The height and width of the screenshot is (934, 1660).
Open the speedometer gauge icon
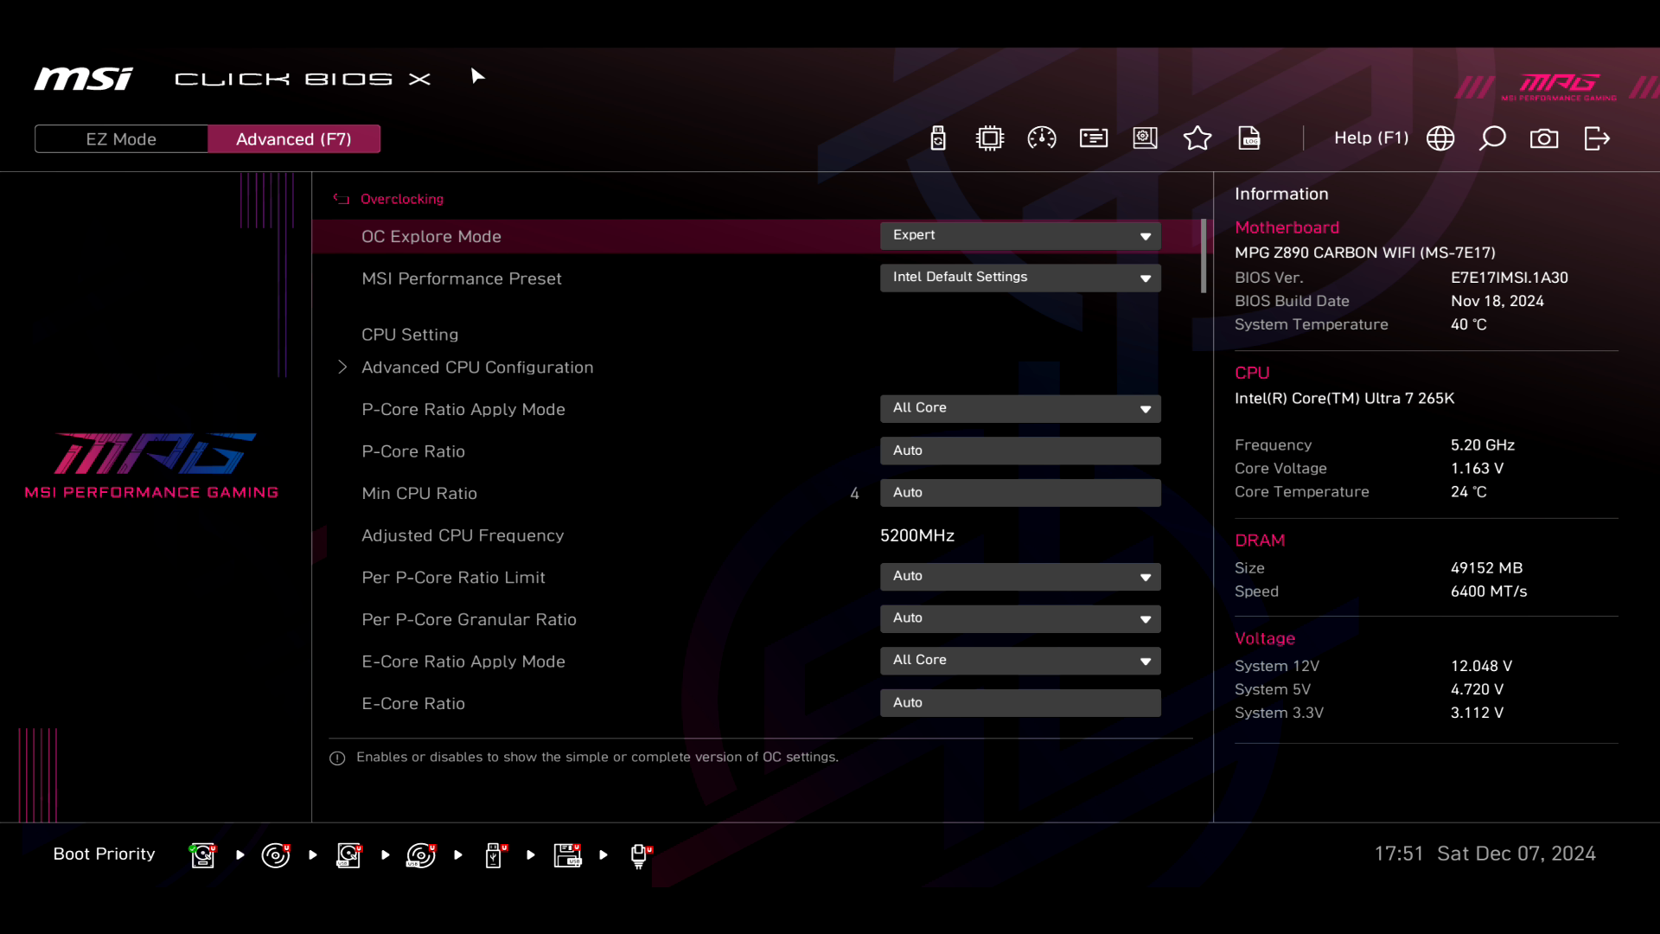click(x=1042, y=138)
